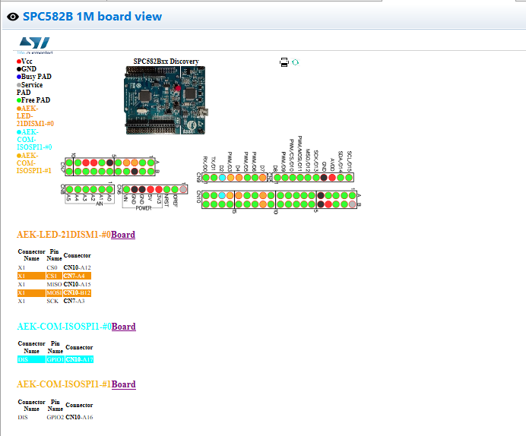Click the AEK-COM-ISOSPI1-#1 legend entry

tap(34, 163)
